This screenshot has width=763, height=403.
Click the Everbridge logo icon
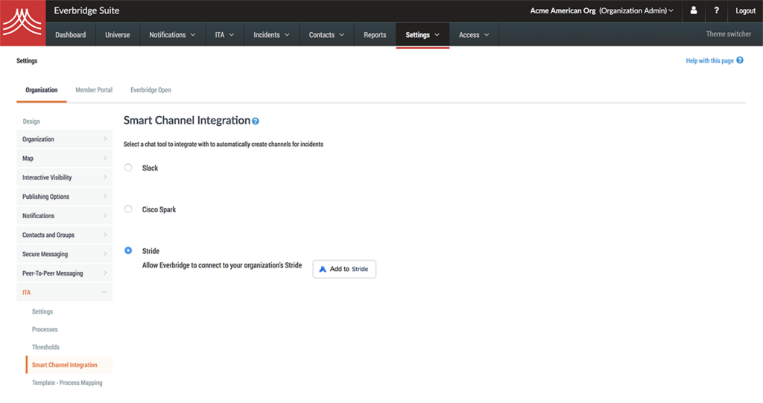pyautogui.click(x=22, y=23)
